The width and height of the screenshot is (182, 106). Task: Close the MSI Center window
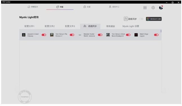(179, 3)
